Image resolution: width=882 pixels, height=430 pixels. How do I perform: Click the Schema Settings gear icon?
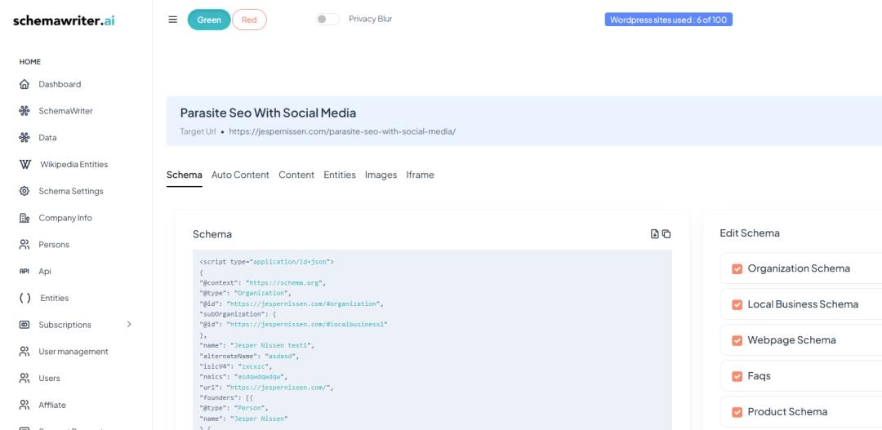point(24,191)
